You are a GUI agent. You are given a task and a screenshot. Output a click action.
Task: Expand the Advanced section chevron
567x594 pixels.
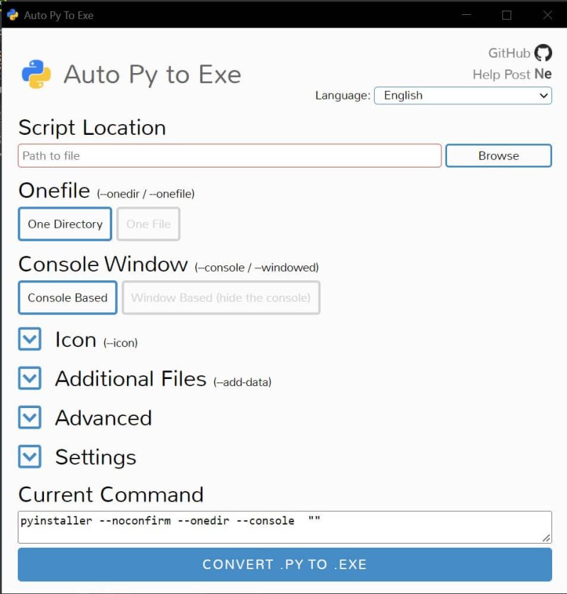[30, 417]
